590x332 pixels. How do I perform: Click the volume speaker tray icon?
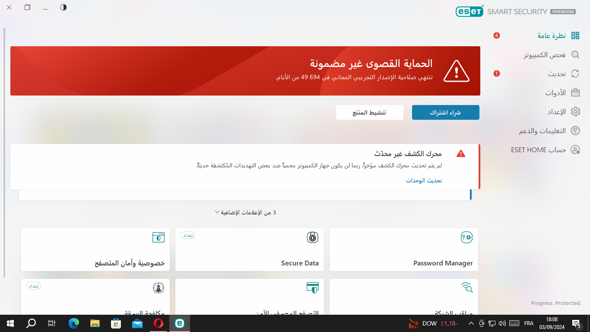pyautogui.click(x=502, y=323)
